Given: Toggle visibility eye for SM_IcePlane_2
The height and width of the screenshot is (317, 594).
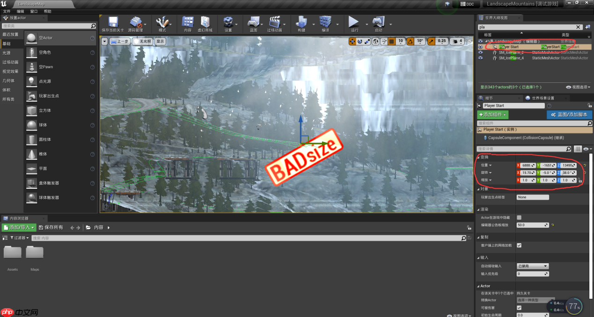Looking at the screenshot, I should (480, 52).
